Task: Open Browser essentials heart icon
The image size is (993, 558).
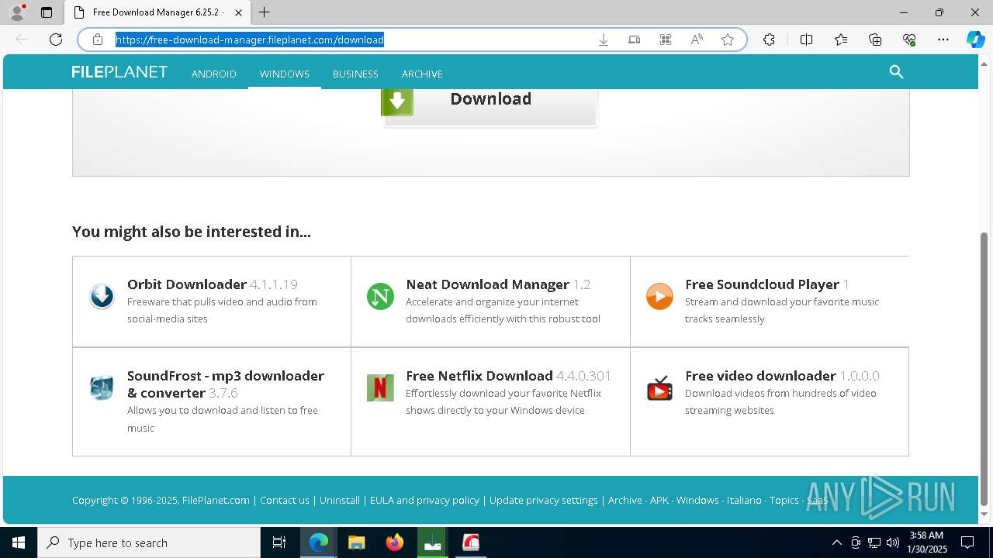Action: click(909, 40)
